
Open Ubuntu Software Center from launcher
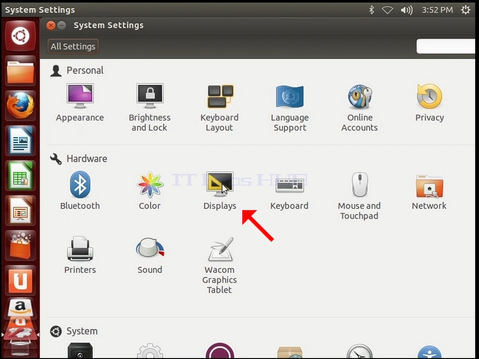[x=20, y=245]
